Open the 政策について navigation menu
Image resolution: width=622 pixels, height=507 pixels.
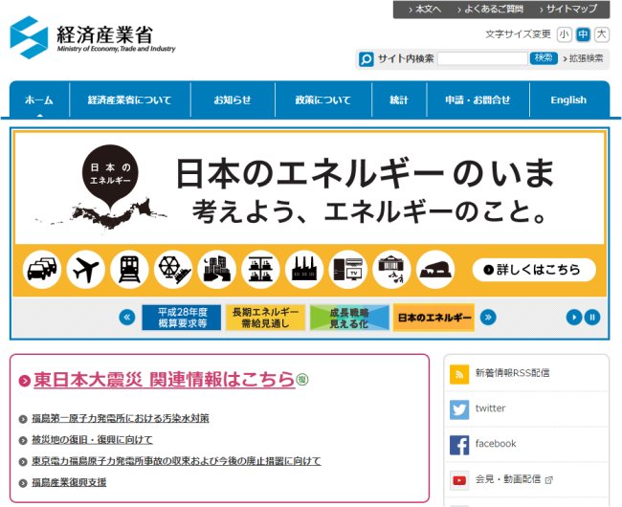click(322, 100)
